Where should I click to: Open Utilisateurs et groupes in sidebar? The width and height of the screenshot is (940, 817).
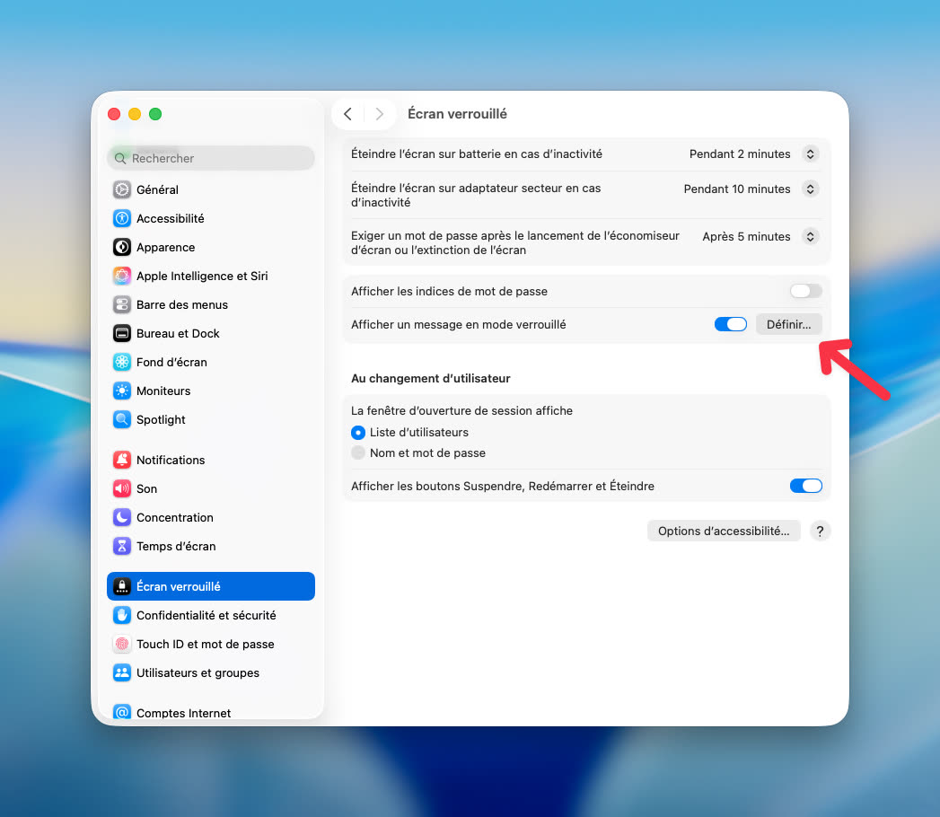pyautogui.click(x=198, y=672)
